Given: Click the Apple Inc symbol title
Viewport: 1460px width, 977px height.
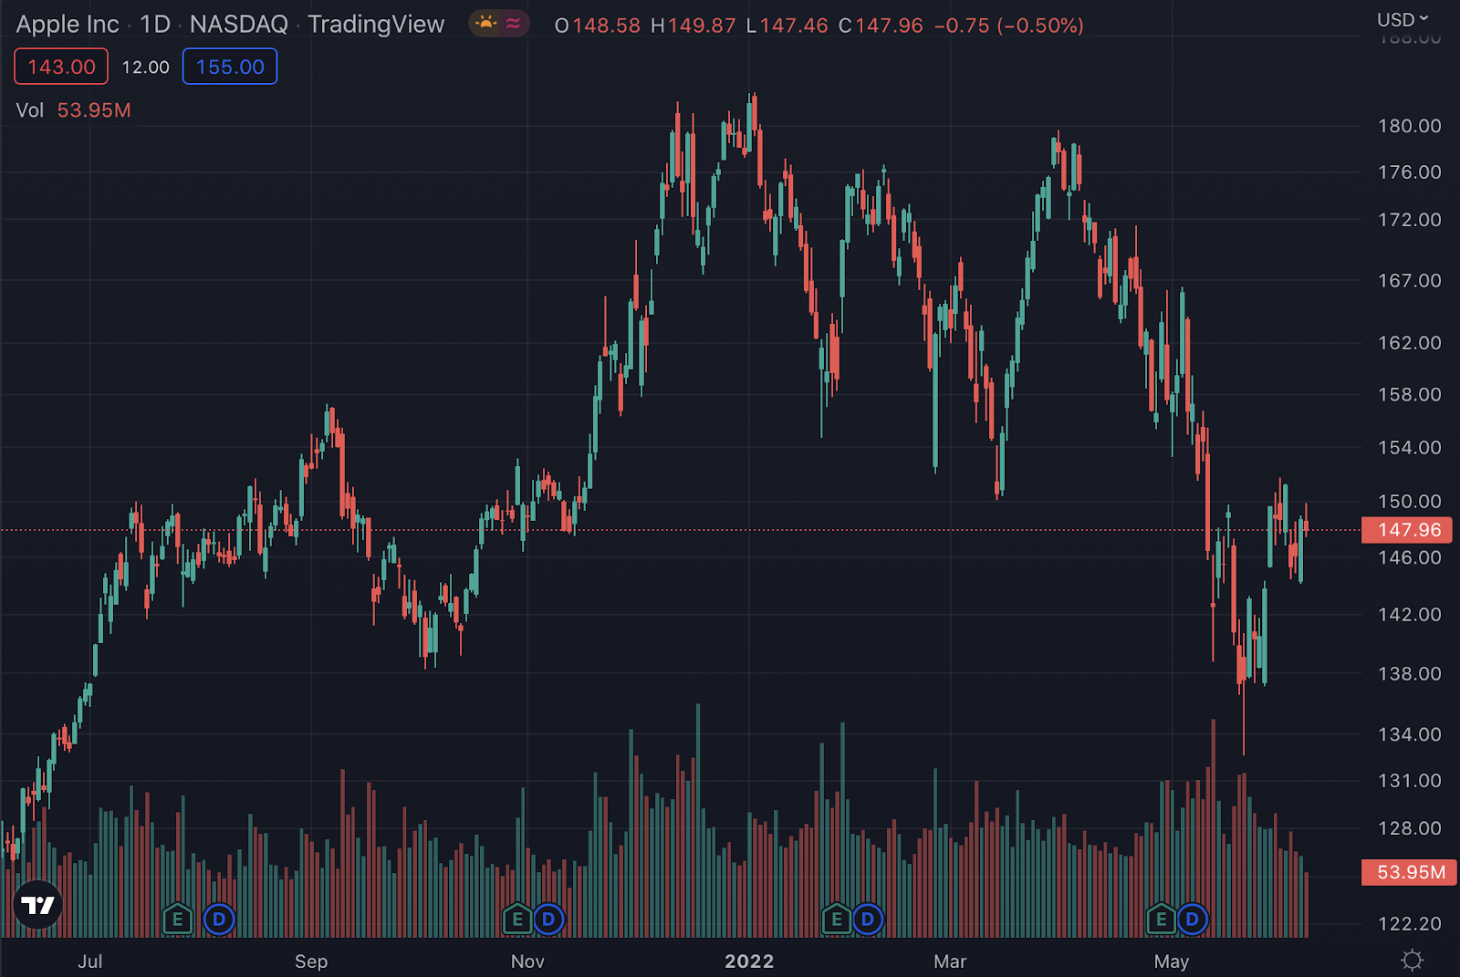Looking at the screenshot, I should (x=68, y=25).
